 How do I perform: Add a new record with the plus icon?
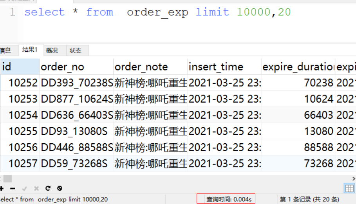tap(2, 188)
